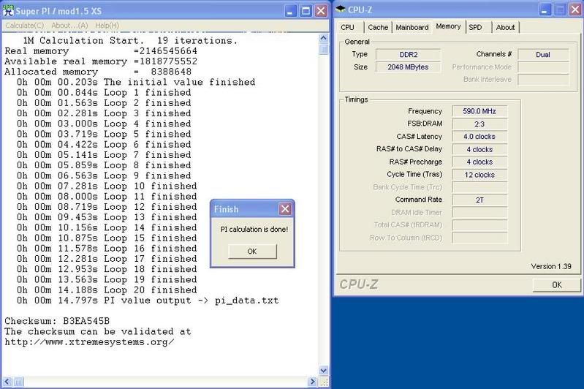Click the 'Available real memory =1818775552' line
This screenshot has height=389, width=584.
(101, 61)
